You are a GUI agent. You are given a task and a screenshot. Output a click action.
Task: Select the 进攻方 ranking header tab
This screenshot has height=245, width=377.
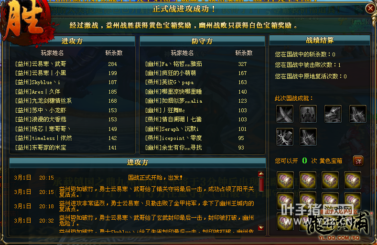point(72,41)
